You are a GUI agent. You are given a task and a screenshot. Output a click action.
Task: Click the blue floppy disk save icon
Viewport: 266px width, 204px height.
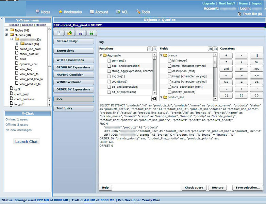(80, 33)
